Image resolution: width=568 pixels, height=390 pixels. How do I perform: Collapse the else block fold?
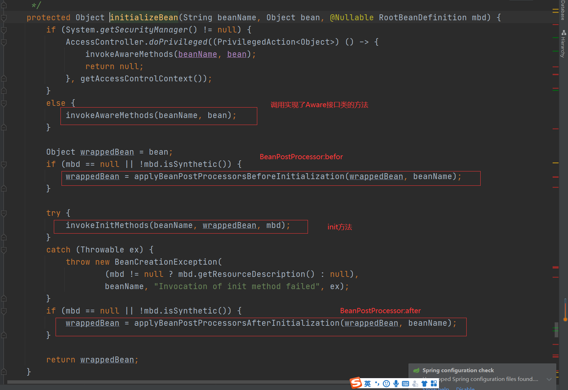tap(4, 103)
